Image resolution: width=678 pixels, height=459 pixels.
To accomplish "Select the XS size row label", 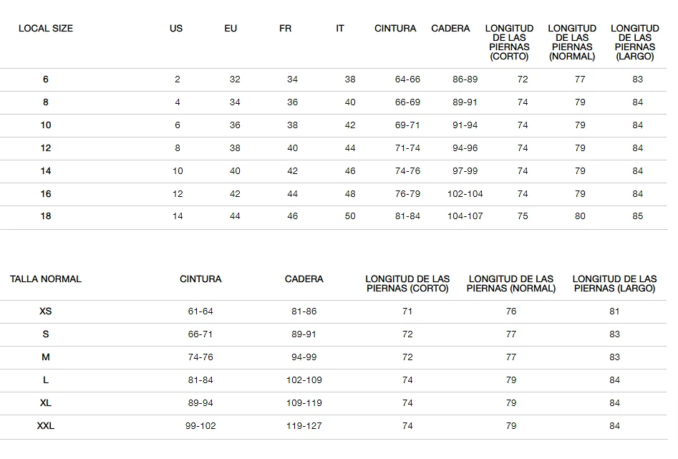I will pos(45,311).
